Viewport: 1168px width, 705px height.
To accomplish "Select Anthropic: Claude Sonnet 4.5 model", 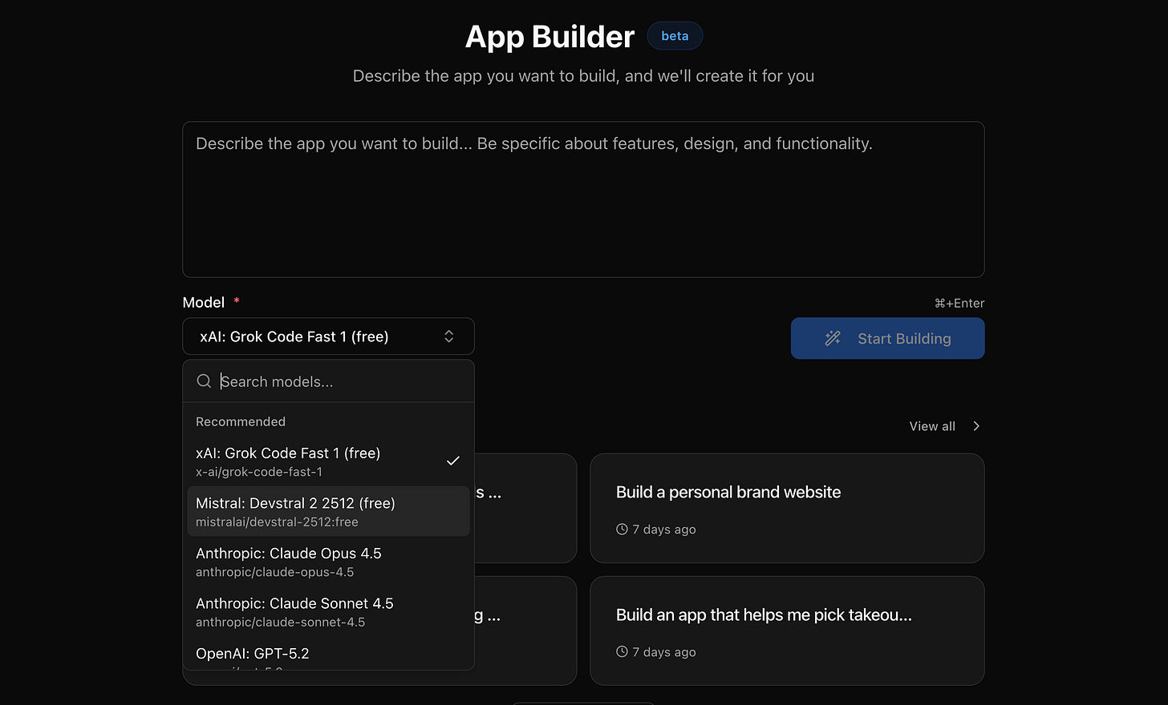I will [x=328, y=611].
